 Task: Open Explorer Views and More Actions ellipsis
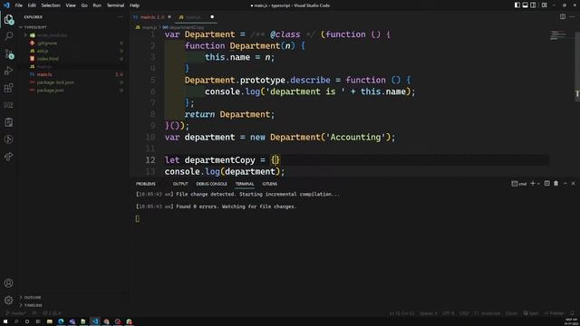click(x=121, y=17)
